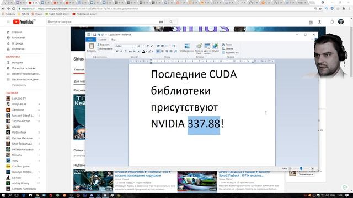
Task: Click Поиск find button in WordPad
Action: pyautogui.click(x=227, y=45)
